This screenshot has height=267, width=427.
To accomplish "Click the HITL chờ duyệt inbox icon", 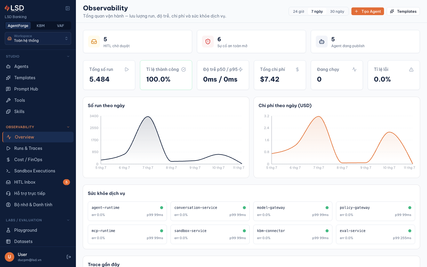I will (94, 42).
